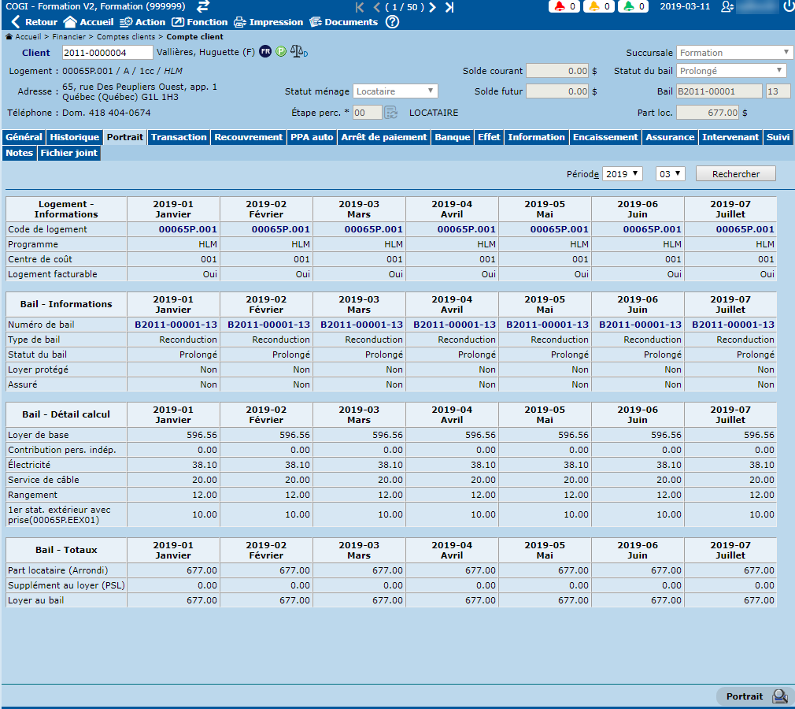The width and height of the screenshot is (795, 709).
Task: Go to Accueil home icon
Action: pos(70,22)
